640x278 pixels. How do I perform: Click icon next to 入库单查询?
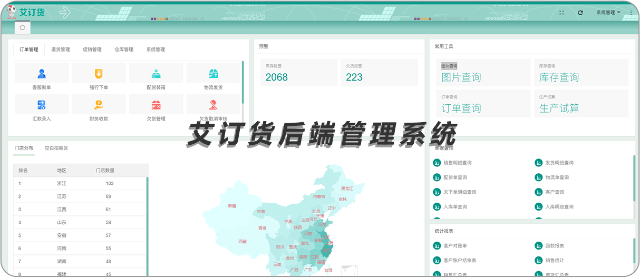(437, 207)
